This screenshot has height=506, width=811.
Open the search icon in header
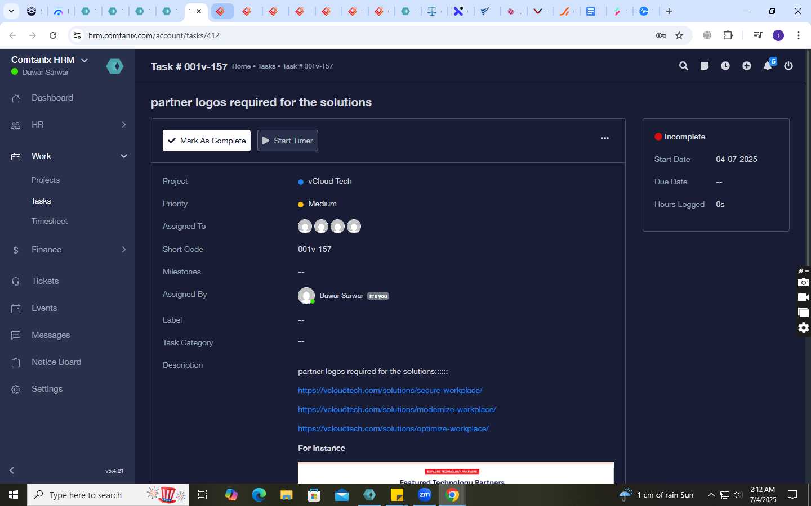[x=683, y=66]
